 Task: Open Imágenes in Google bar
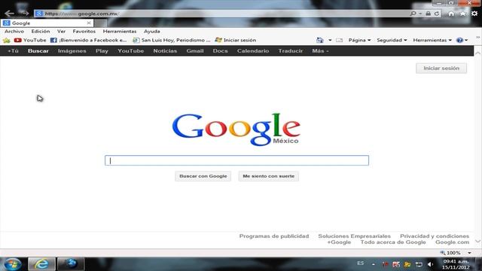pyautogui.click(x=72, y=51)
